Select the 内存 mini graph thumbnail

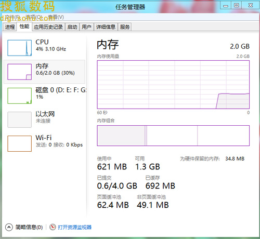[x=20, y=72]
